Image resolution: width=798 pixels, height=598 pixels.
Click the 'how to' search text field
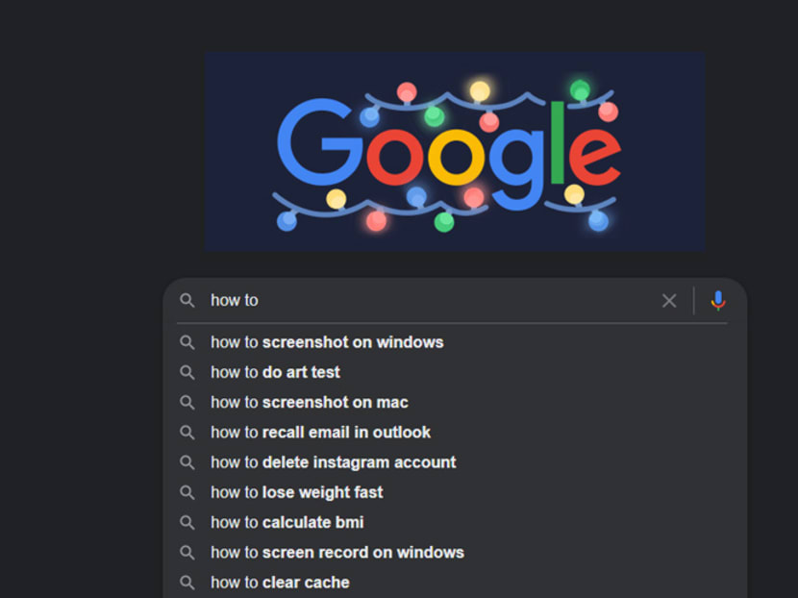[x=423, y=301]
